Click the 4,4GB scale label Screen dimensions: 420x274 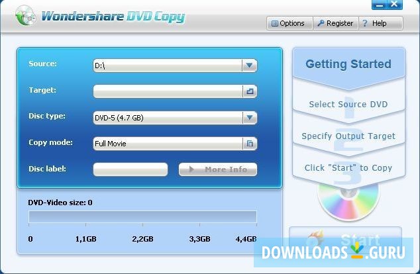[246, 239]
